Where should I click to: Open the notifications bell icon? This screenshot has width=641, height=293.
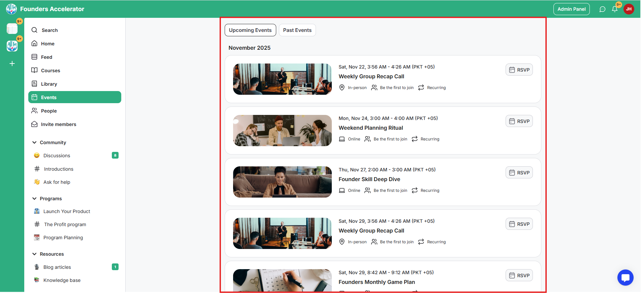(615, 9)
